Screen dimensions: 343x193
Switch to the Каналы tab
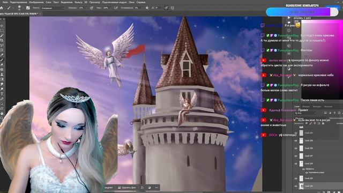306,107
